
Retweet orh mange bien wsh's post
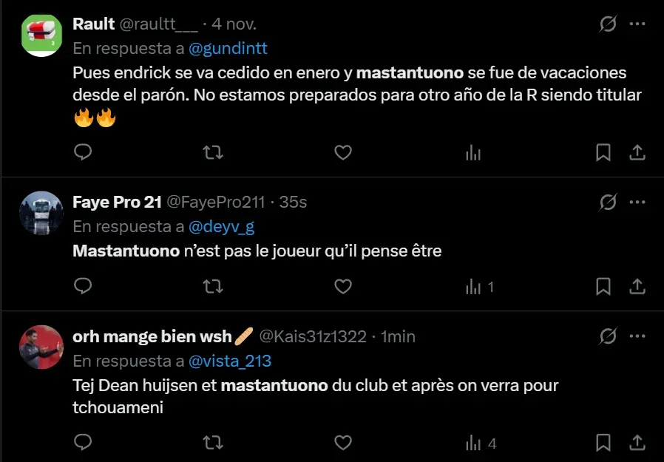click(212, 443)
